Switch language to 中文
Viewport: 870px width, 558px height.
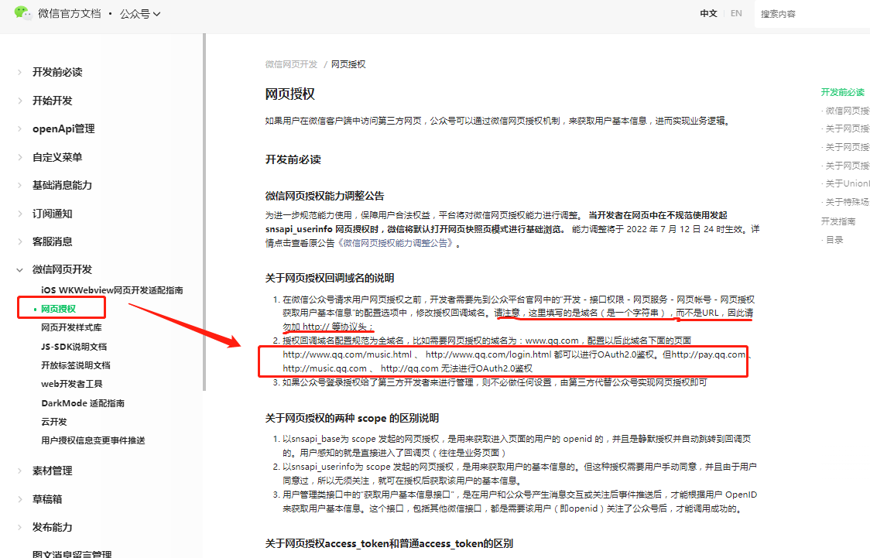point(708,13)
